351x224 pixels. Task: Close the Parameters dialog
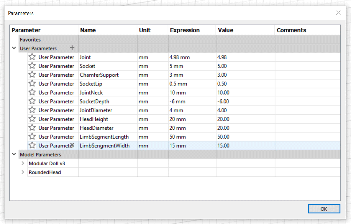(338, 13)
